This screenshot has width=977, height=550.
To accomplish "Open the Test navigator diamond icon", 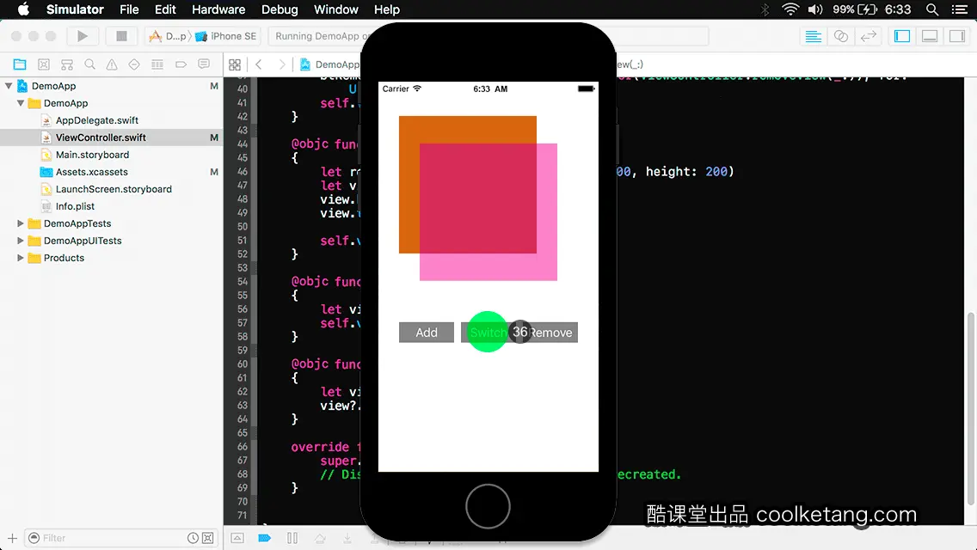I will [x=134, y=64].
